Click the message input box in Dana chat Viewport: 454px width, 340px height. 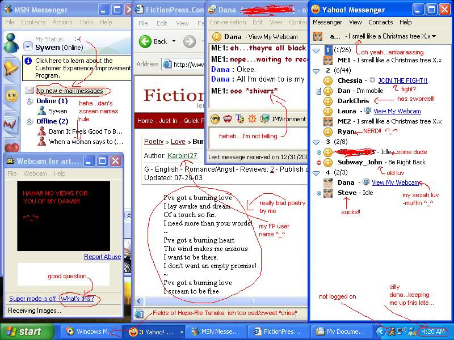click(x=257, y=139)
